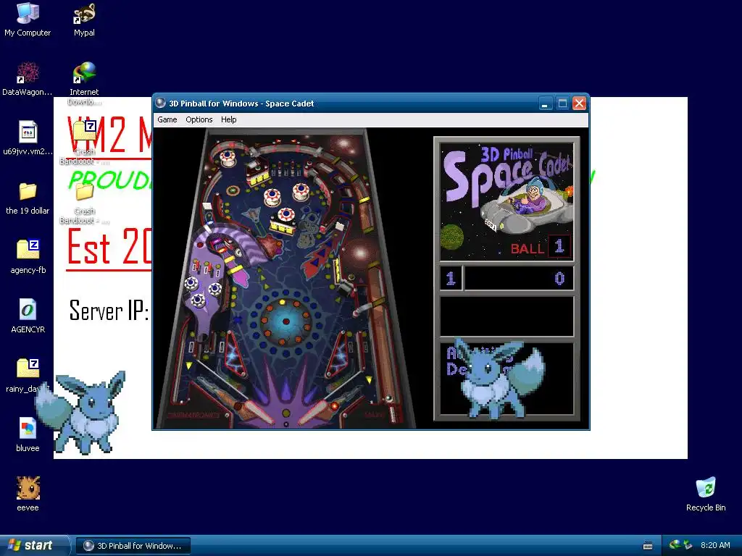The image size is (742, 556).
Task: Select the AGENCYR font file icon
Action: pos(28,316)
